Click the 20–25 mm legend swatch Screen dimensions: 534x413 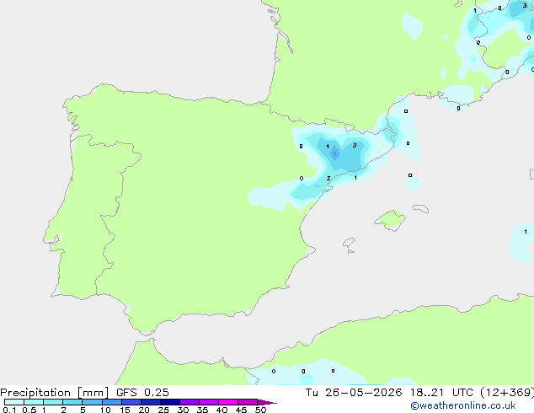tap(151, 402)
